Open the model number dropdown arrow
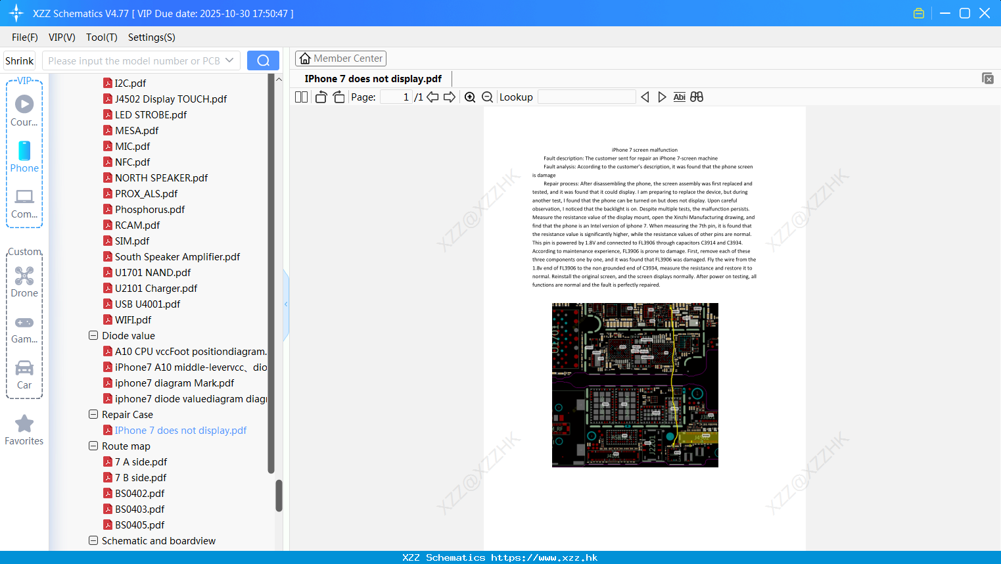Viewport: 1001px width, 564px height. 229,60
